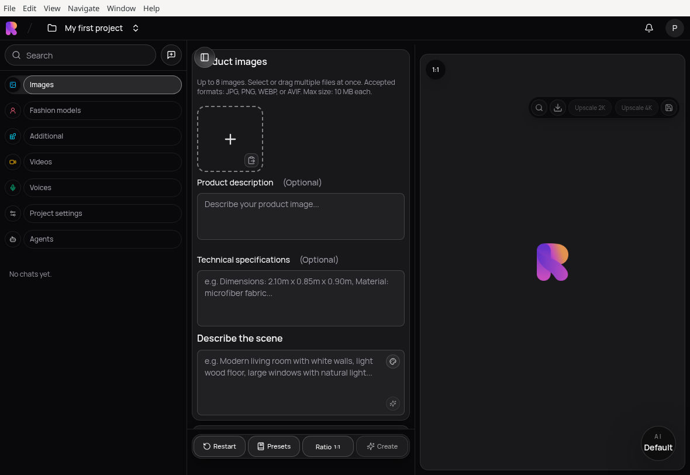690x475 pixels.
Task: Click the Product description text area
Action: [x=301, y=216]
